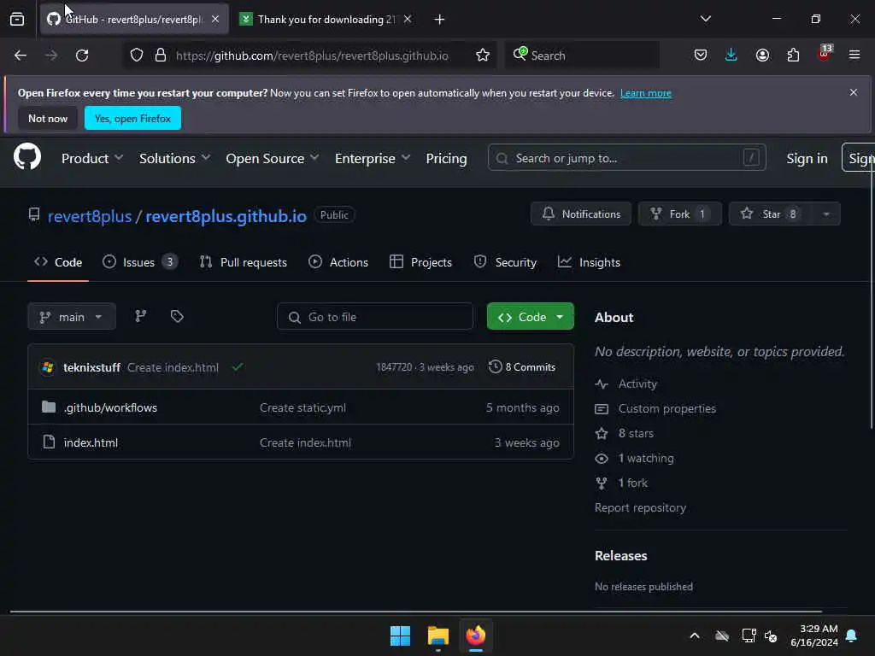
Task: Click the branches icon next to main
Action: [x=141, y=316]
